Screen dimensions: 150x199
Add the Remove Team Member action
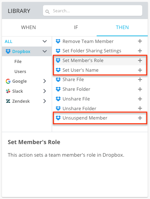(x=140, y=41)
